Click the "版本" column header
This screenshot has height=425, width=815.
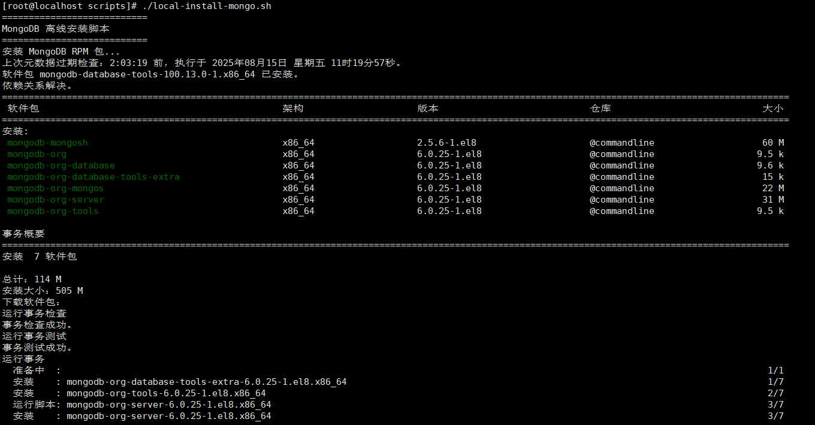(x=428, y=108)
